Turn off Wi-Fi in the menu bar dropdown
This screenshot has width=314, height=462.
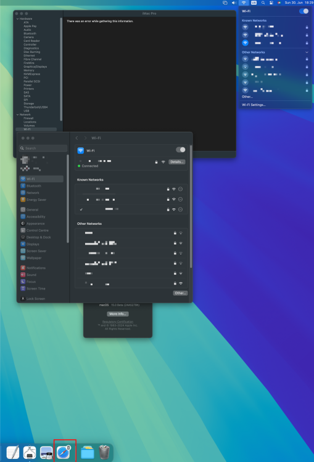pyautogui.click(x=304, y=11)
